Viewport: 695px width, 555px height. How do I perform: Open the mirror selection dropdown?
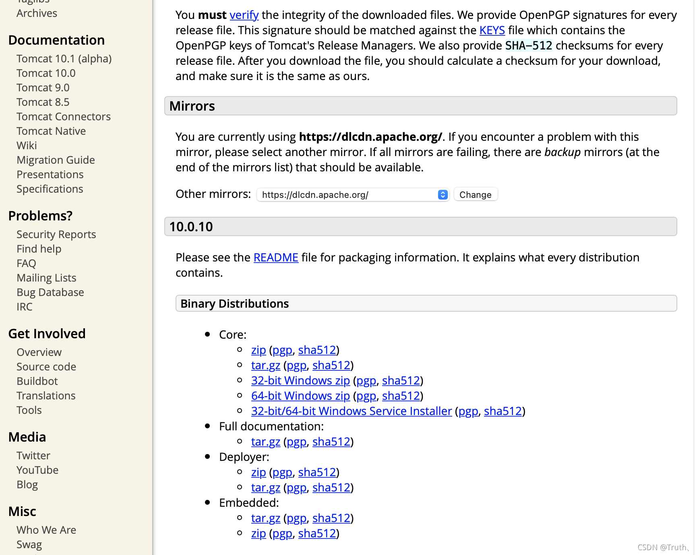pos(353,195)
